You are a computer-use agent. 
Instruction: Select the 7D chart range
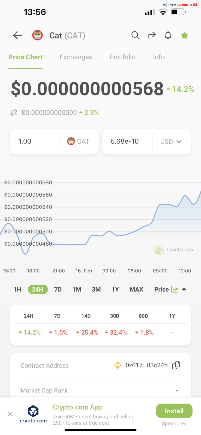click(x=58, y=289)
